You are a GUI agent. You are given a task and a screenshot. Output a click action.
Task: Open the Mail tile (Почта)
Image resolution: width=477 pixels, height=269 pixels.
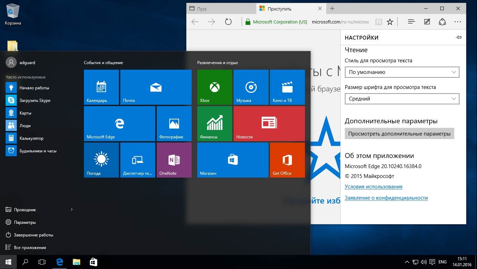pyautogui.click(x=156, y=87)
